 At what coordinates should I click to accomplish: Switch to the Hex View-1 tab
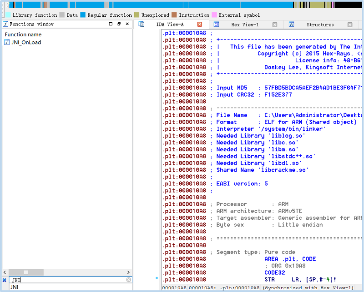(245, 25)
